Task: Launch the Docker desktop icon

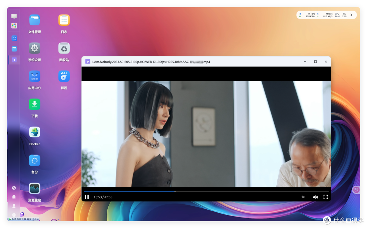Action: click(34, 132)
